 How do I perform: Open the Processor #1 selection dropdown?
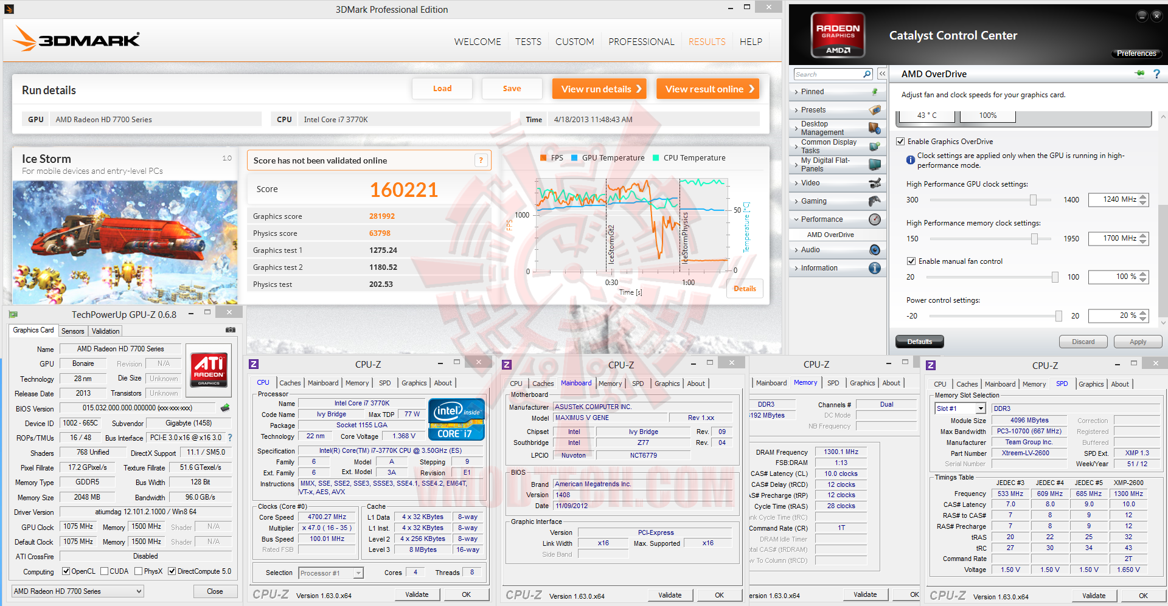coord(331,573)
